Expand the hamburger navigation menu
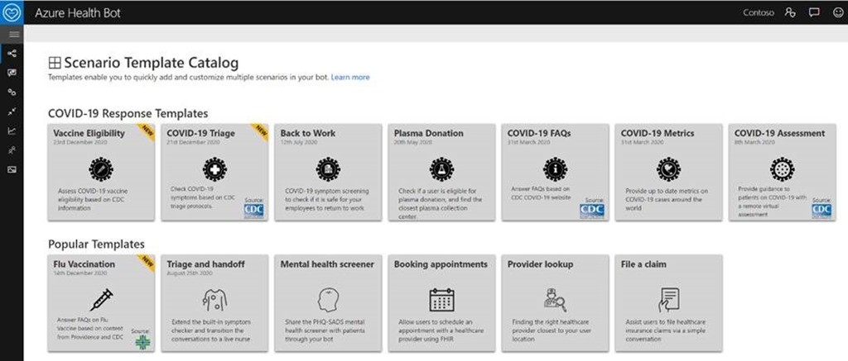 click(12, 34)
